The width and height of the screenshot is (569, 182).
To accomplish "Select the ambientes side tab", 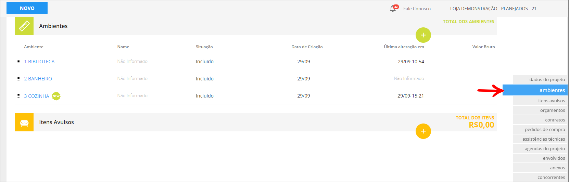I will [x=535, y=90].
